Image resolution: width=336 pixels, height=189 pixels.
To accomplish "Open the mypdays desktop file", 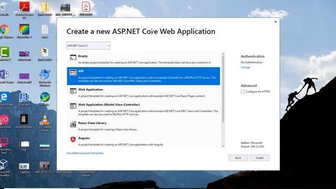I will point(45,145).
